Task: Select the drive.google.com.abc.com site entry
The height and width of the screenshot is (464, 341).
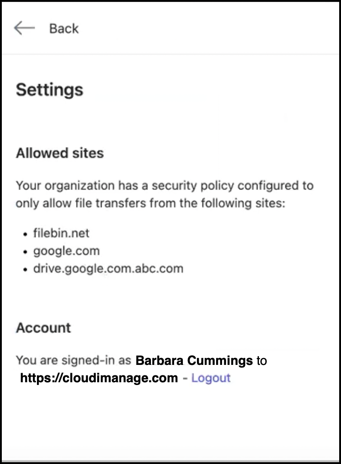Action: 108,268
